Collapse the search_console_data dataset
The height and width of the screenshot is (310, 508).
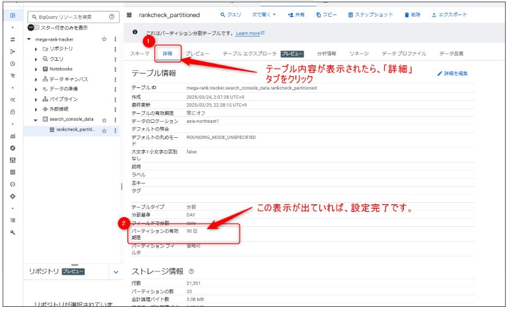pos(36,120)
